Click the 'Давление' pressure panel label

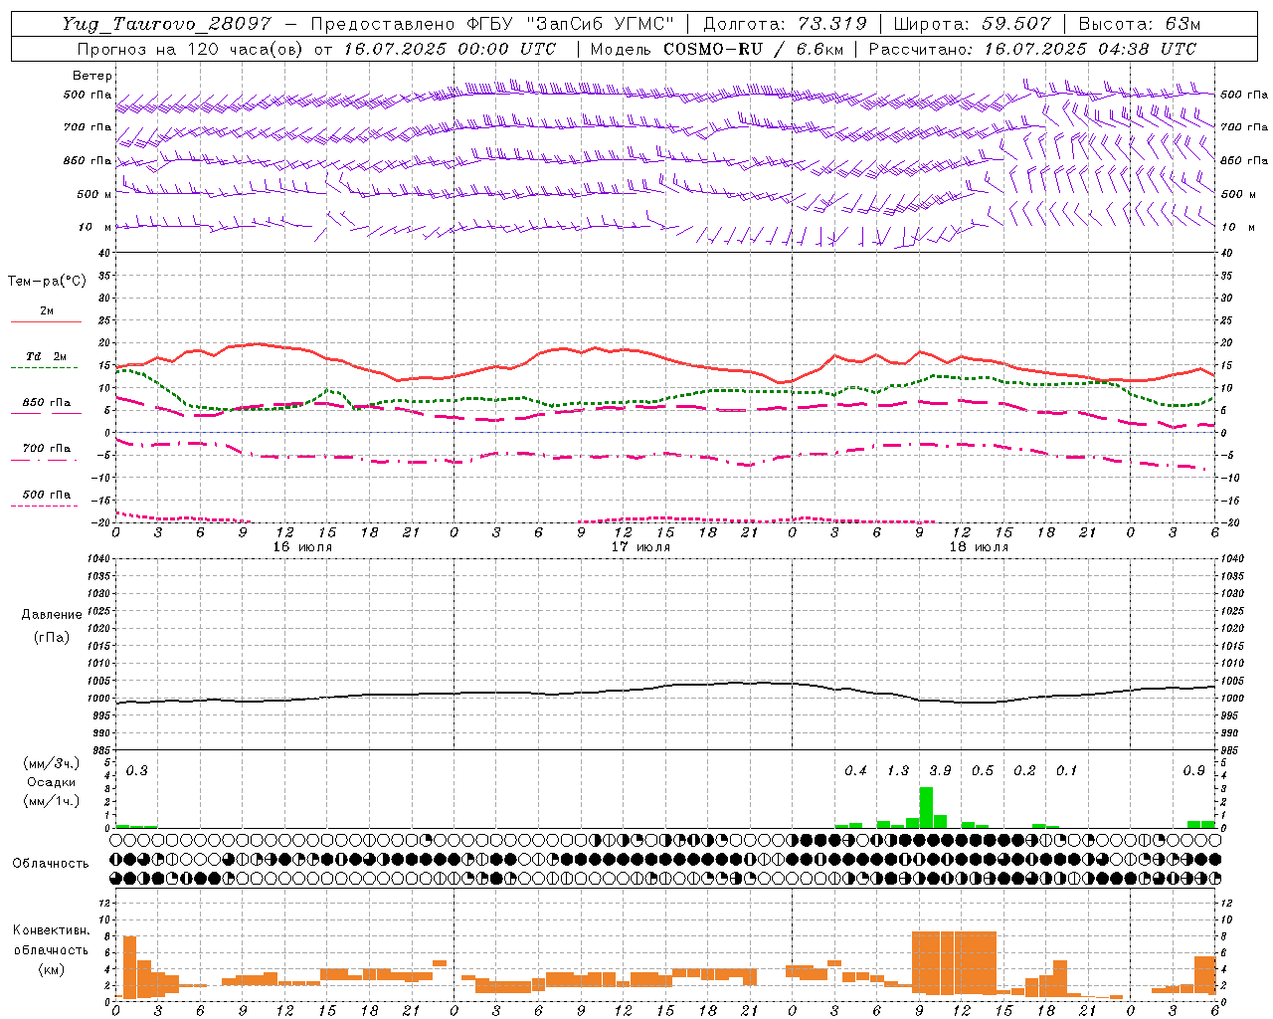(x=52, y=615)
